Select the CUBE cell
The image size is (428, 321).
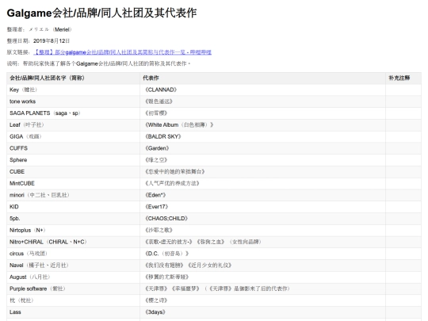(73, 172)
